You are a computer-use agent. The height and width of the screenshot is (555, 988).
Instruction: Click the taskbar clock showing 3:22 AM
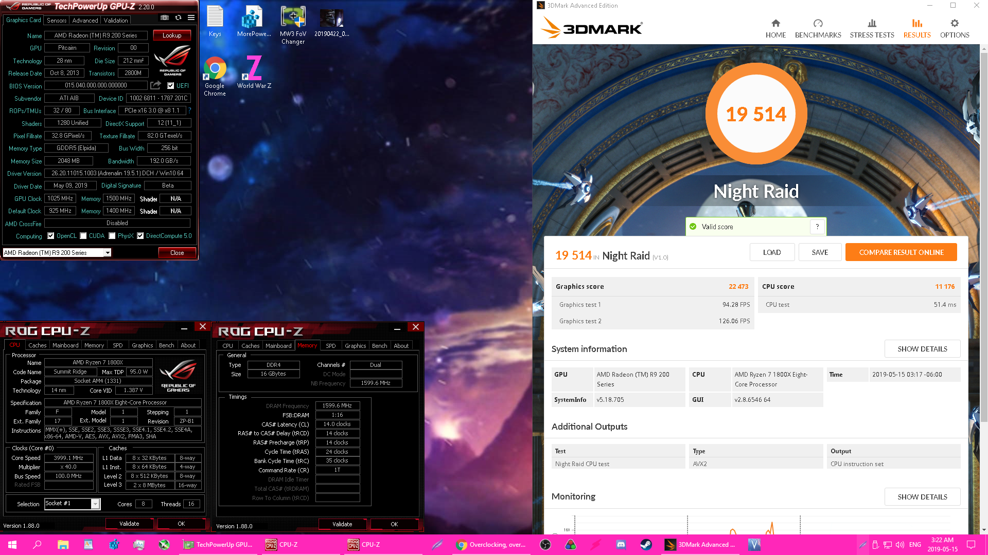click(943, 545)
